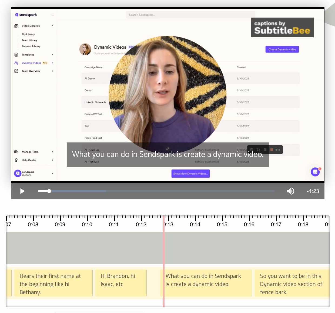Expand the Help Center chevron

[x=52, y=160]
